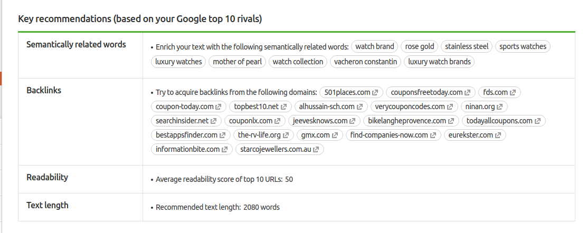Viewport: 587px width, 233px height.
Task: Select the 'watch brand' keyword tag
Action: click(x=375, y=46)
